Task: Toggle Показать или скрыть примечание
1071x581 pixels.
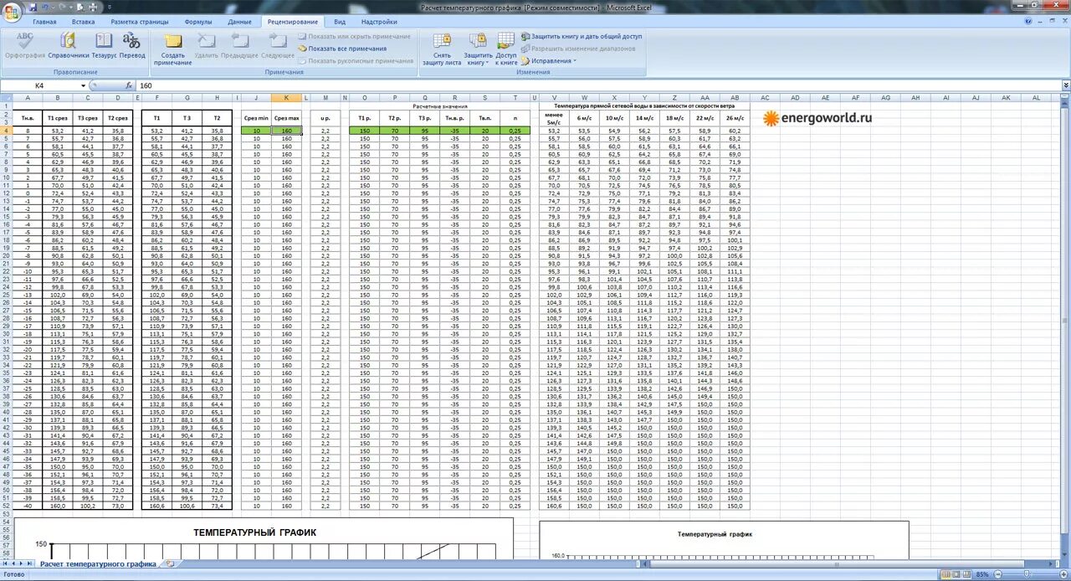Action: pyautogui.click(x=354, y=37)
